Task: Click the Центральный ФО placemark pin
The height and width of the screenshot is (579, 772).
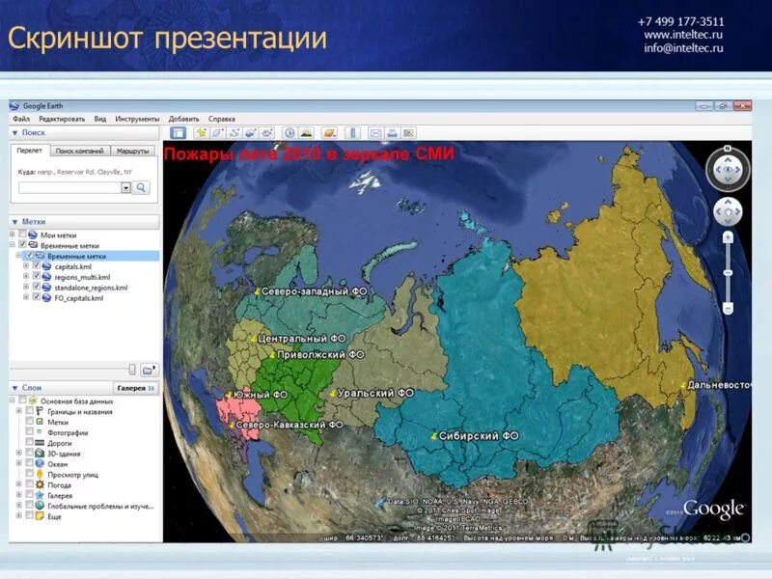Action: click(254, 339)
